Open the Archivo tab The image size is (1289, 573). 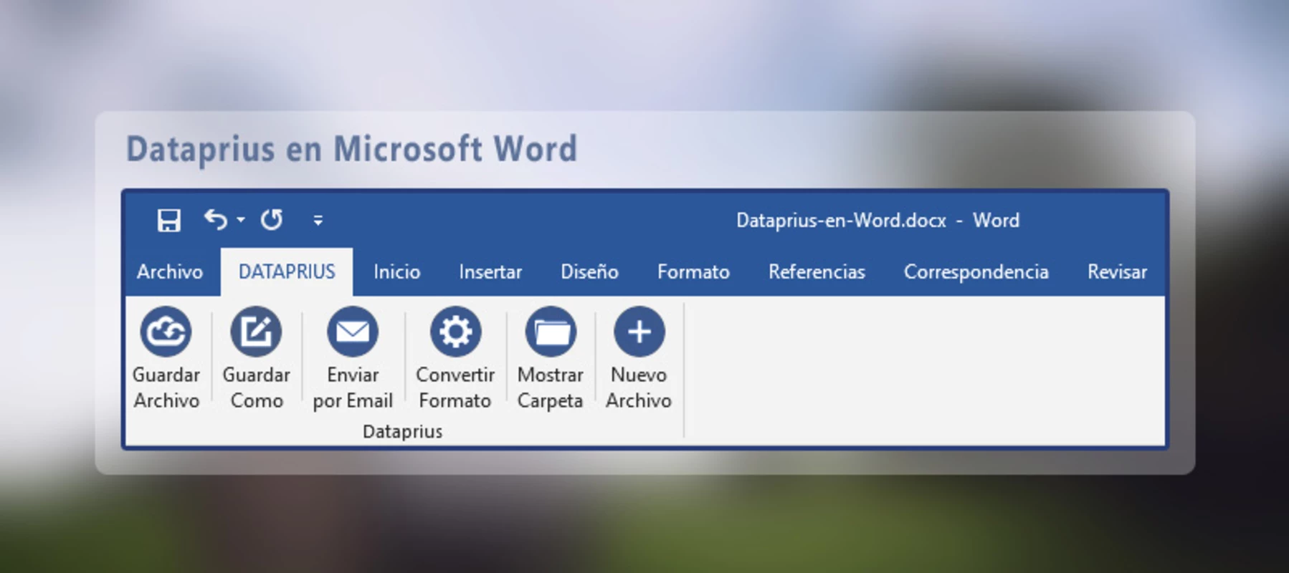tap(170, 272)
